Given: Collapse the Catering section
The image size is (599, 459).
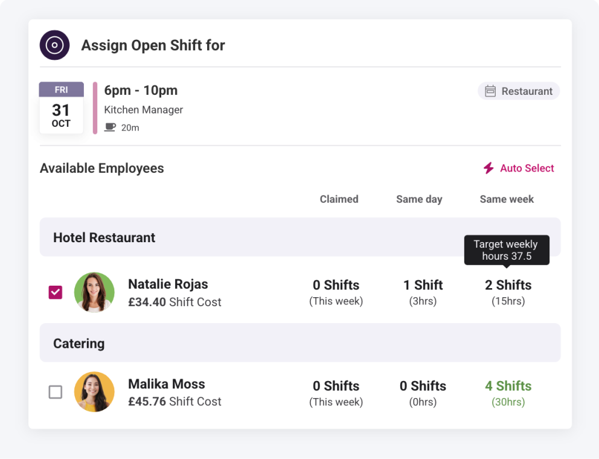Looking at the screenshot, I should (79, 342).
